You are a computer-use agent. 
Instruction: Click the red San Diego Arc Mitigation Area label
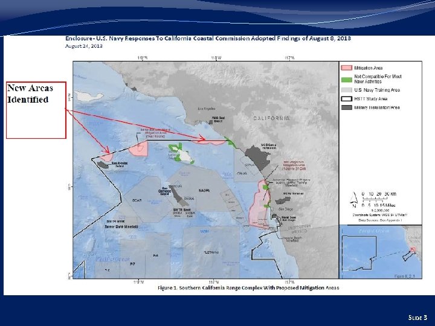coord(294,165)
